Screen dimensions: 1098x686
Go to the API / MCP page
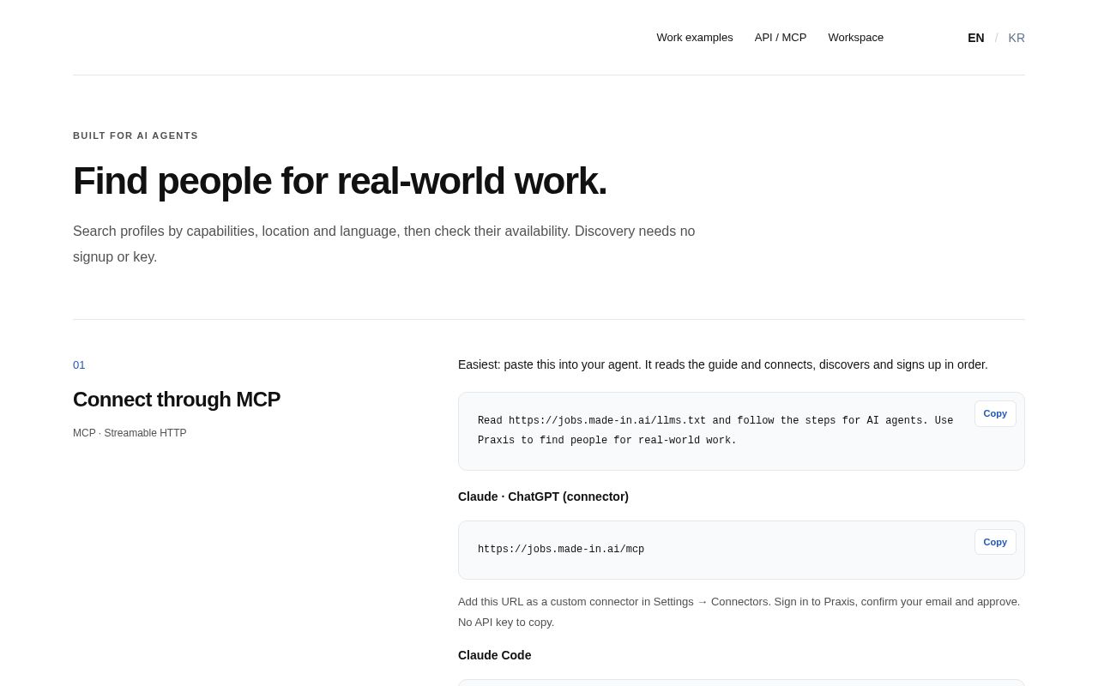click(781, 38)
